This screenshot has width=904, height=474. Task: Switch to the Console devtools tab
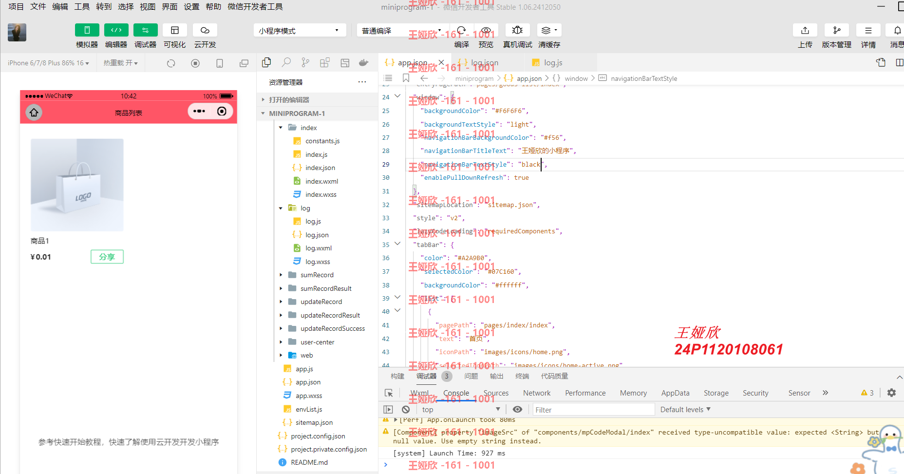(x=456, y=393)
